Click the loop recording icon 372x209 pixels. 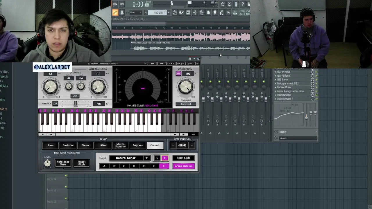121,4
